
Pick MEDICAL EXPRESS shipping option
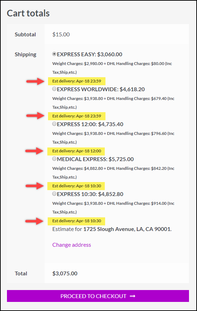click(54, 159)
